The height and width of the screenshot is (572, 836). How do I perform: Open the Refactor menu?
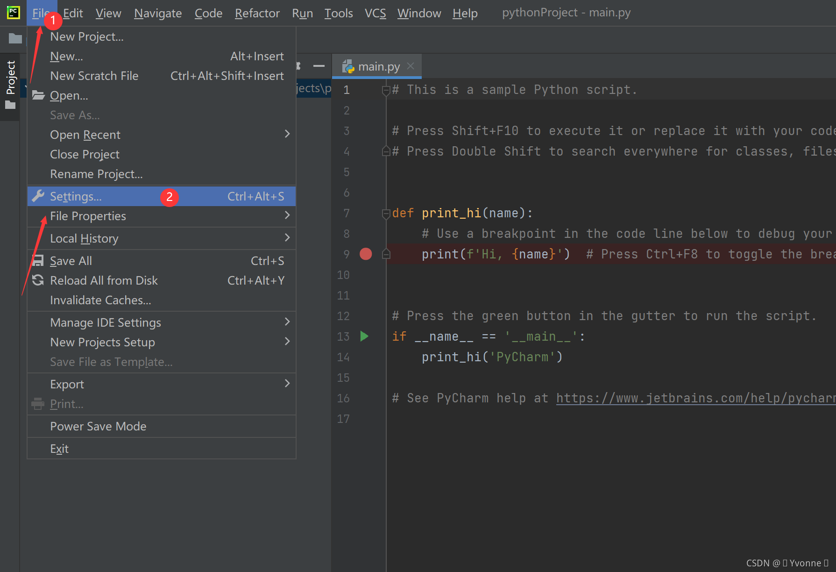point(257,13)
